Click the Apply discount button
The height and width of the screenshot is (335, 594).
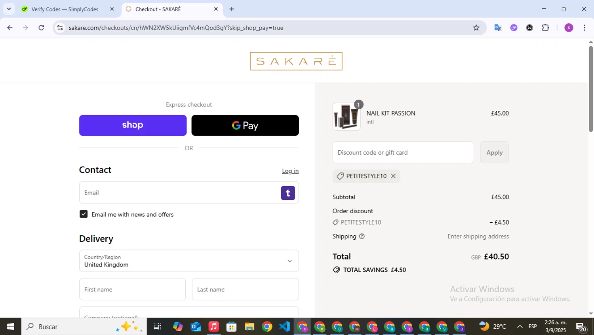pyautogui.click(x=494, y=152)
